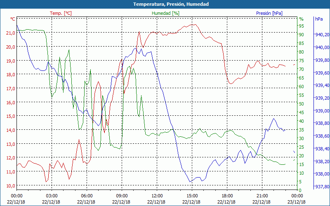Click temperature axis value 13,0

11,144
